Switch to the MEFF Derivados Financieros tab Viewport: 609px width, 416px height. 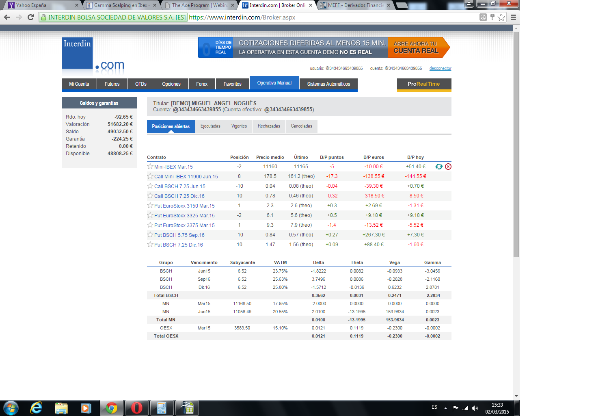coord(354,5)
